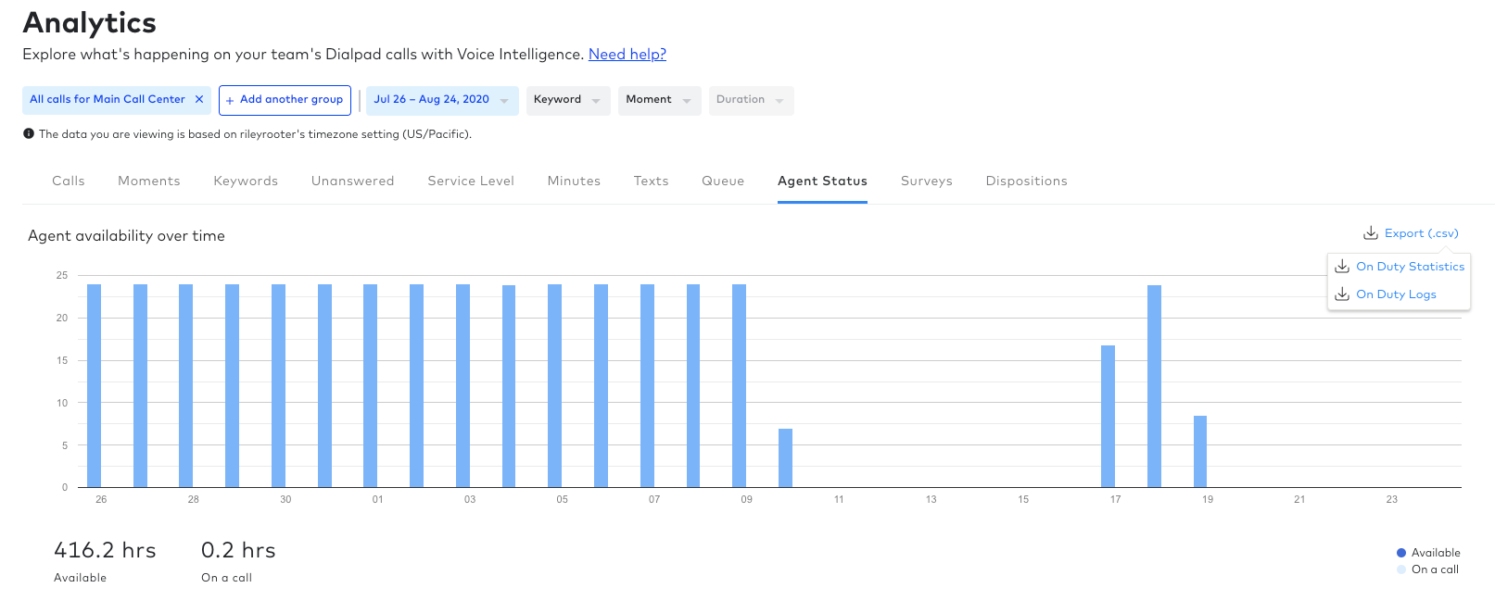Open the Duration filter dropdown
The width and height of the screenshot is (1495, 613).
point(751,100)
